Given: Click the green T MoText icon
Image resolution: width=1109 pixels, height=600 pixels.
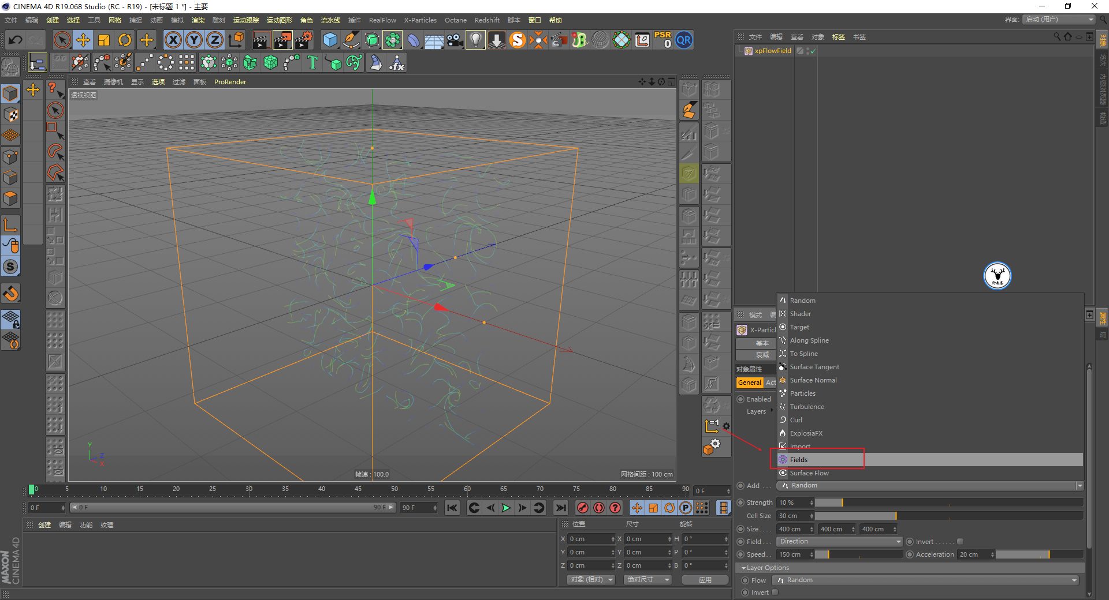Looking at the screenshot, I should (x=312, y=62).
